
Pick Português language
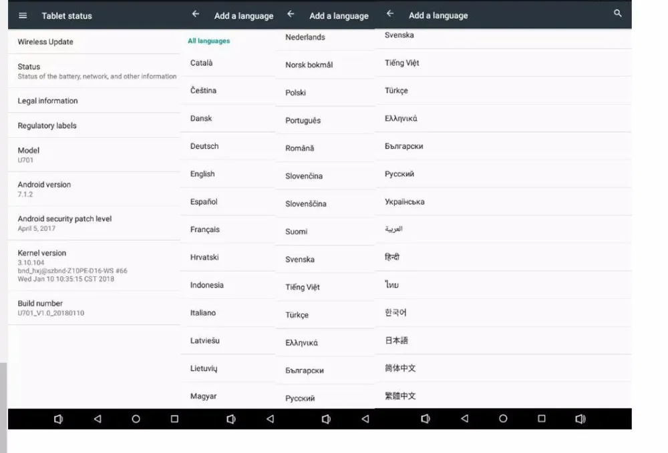[x=325, y=120]
